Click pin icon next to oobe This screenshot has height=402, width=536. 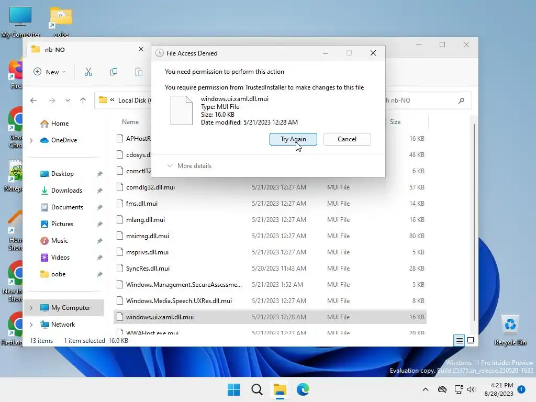click(99, 274)
